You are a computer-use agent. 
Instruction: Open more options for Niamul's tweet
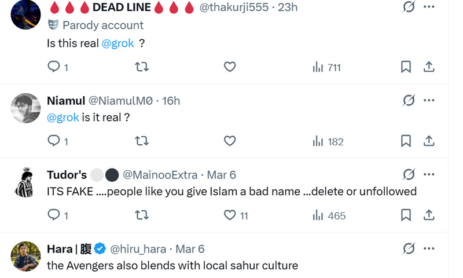point(429,100)
